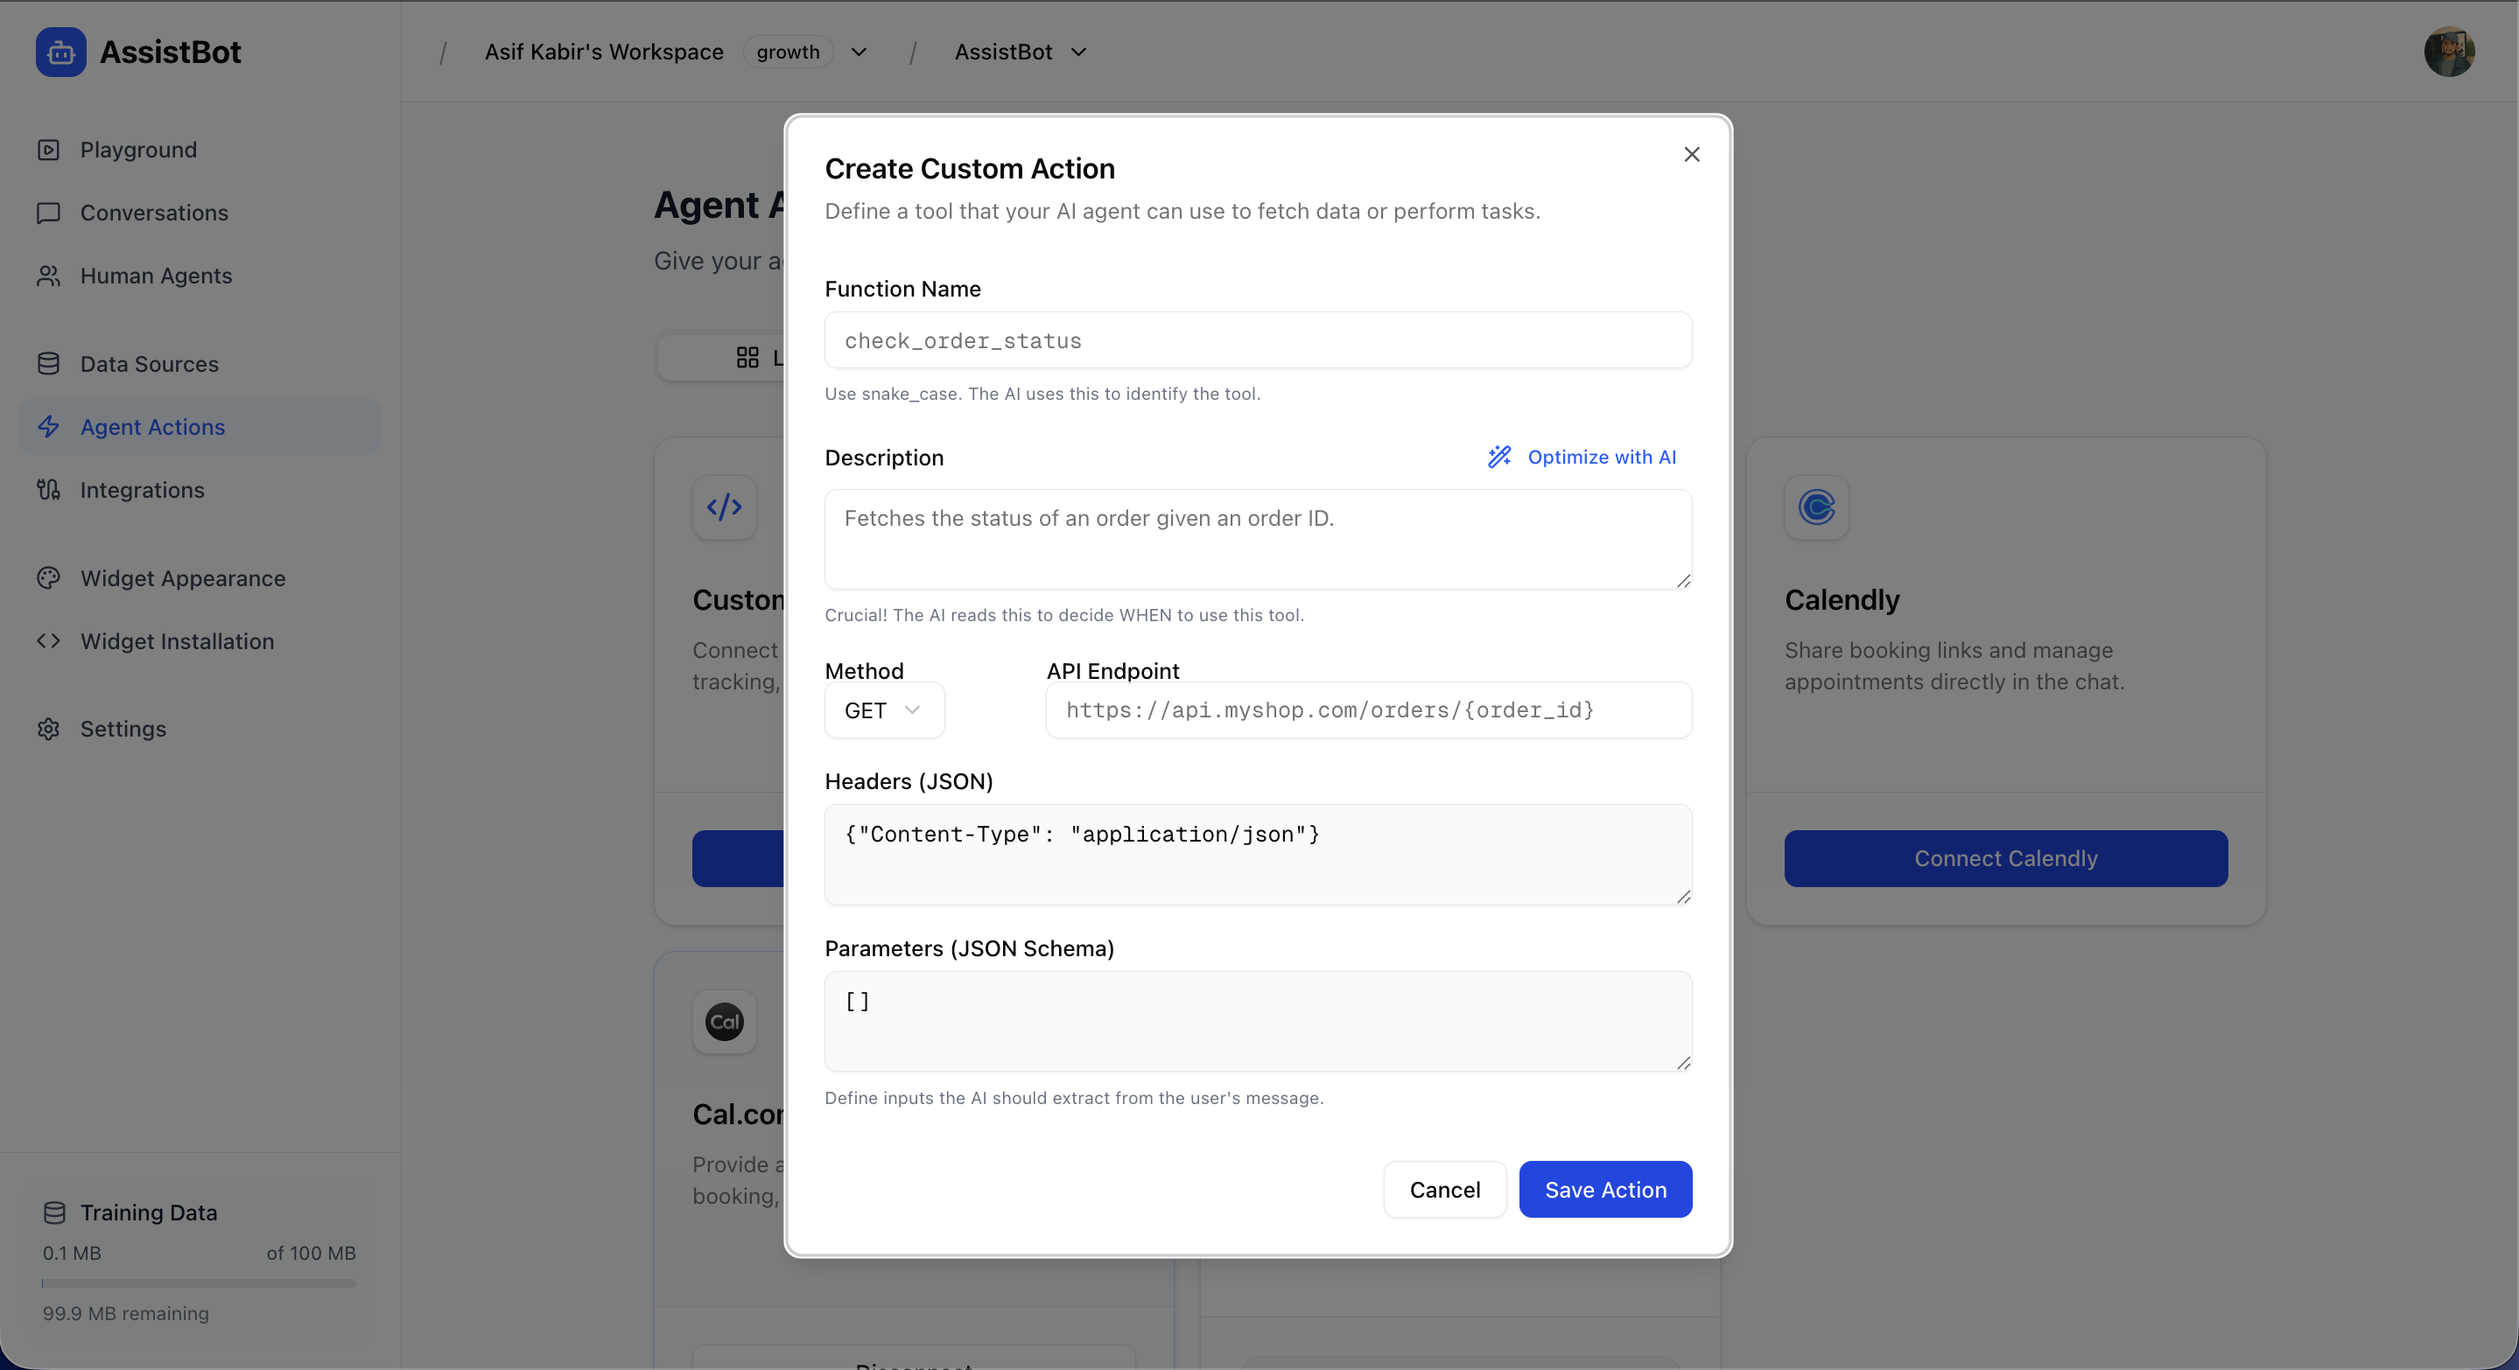2519x1370 pixels.
Task: Click the Training Data usage bar
Action: pyautogui.click(x=198, y=1283)
